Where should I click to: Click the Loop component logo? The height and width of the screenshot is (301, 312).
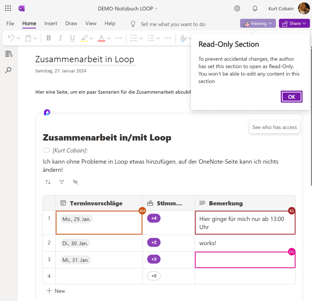47,112
